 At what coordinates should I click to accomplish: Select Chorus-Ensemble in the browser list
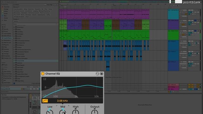click(x=23, y=59)
